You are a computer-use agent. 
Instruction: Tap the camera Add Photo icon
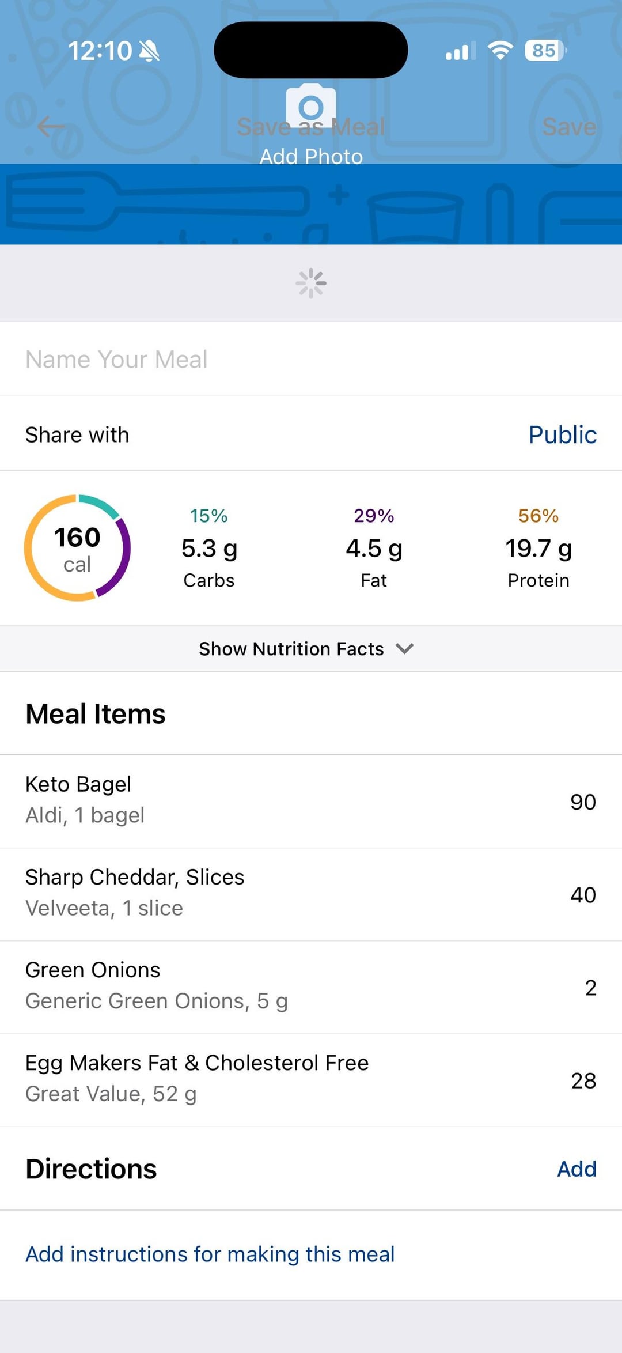click(x=311, y=105)
